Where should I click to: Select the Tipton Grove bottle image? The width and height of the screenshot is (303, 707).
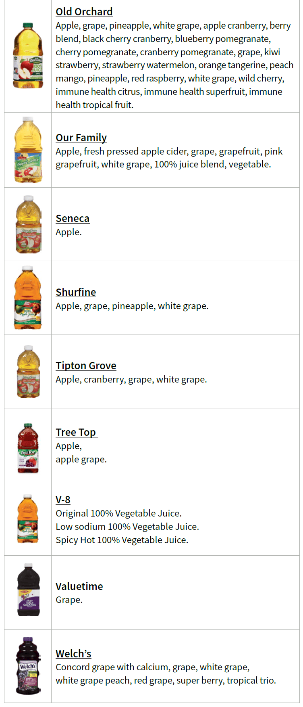[x=28, y=372]
